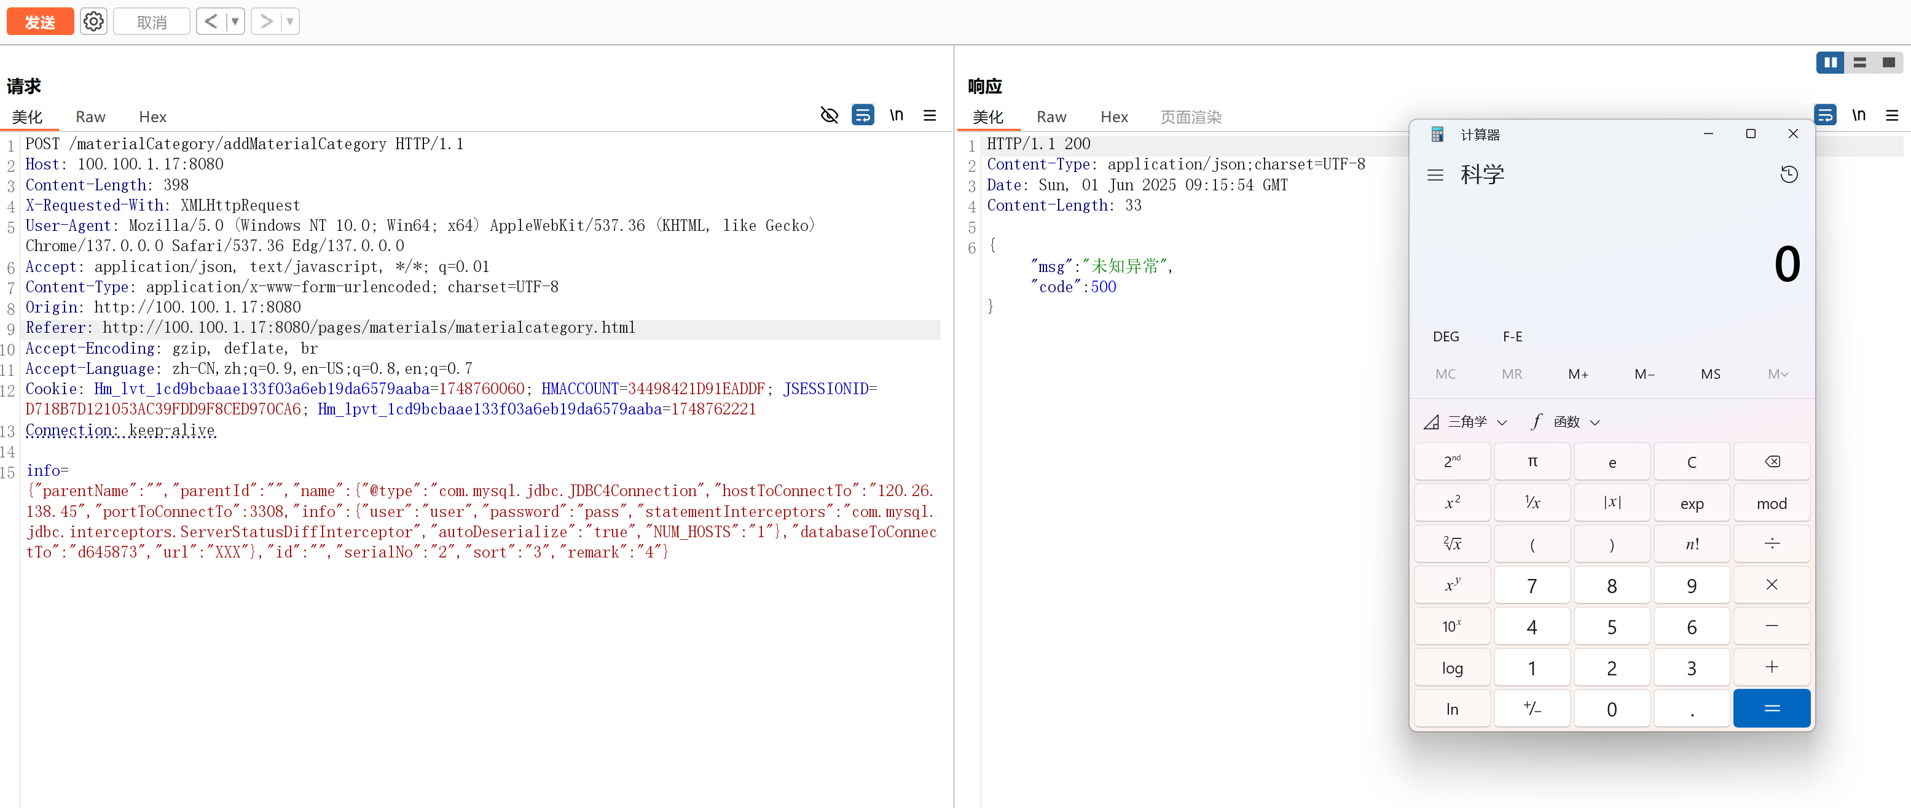Click the 1/x reciprocal key
Viewport: 1911px width, 808px height.
(1532, 503)
